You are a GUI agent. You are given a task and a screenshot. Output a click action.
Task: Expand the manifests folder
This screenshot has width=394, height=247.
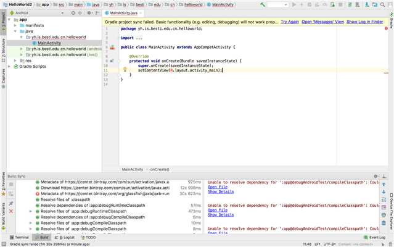point(15,25)
